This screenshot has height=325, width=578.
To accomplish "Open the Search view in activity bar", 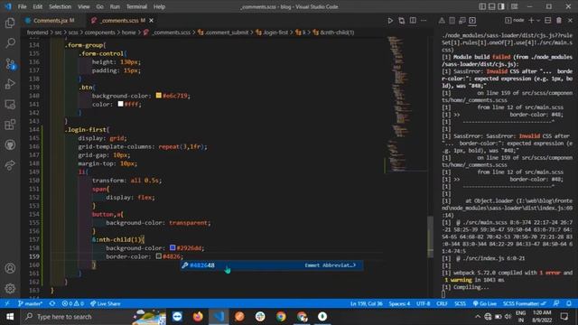I will click(10, 43).
